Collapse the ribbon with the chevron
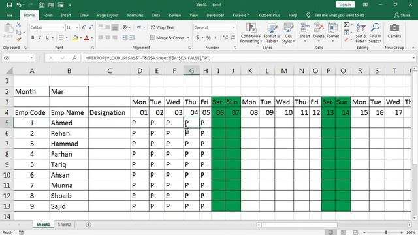This screenshot has height=235, width=418. pos(413,48)
